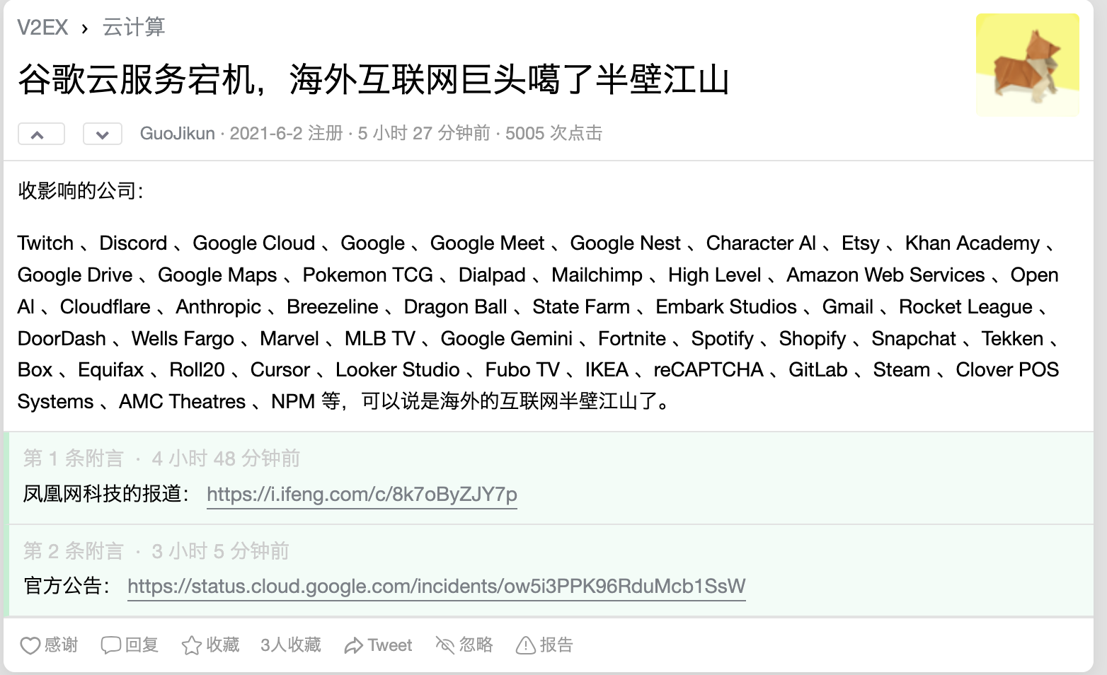Click Anthropic in the company list
The height and width of the screenshot is (675, 1107).
point(219,307)
